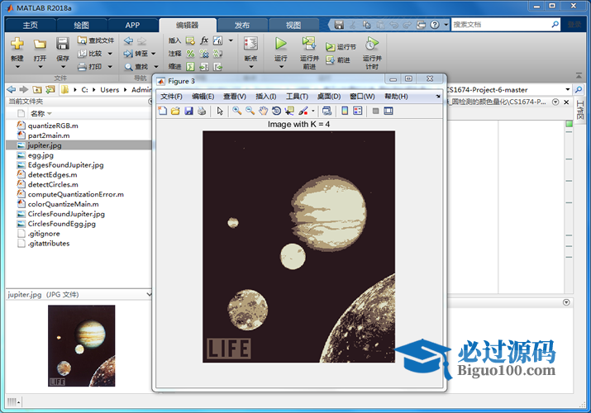Select part2main.m in file list
Screen dimensions: 591x413
49,135
